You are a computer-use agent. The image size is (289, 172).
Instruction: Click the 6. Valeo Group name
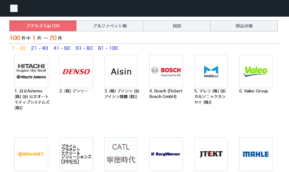click(x=254, y=91)
